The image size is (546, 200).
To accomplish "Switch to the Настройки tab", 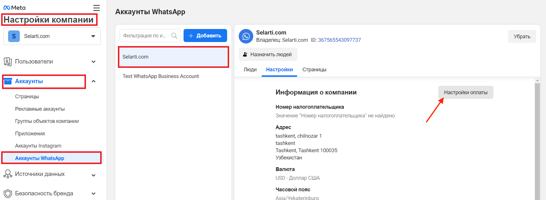I will click(x=279, y=70).
